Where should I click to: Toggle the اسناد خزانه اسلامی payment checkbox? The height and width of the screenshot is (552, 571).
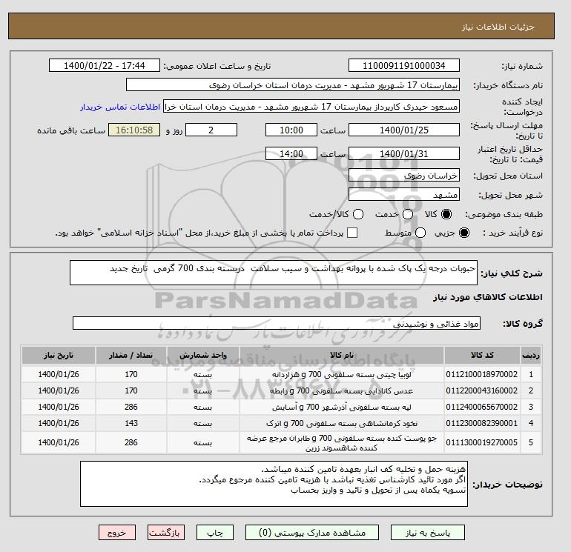pyautogui.click(x=352, y=233)
